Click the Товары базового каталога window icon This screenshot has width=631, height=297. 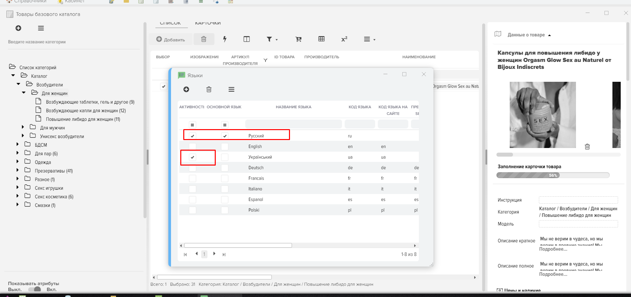pyautogui.click(x=10, y=14)
